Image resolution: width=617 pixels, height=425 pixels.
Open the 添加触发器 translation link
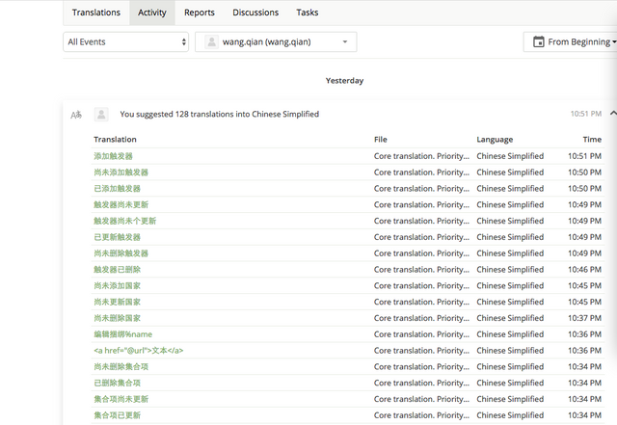[114, 156]
